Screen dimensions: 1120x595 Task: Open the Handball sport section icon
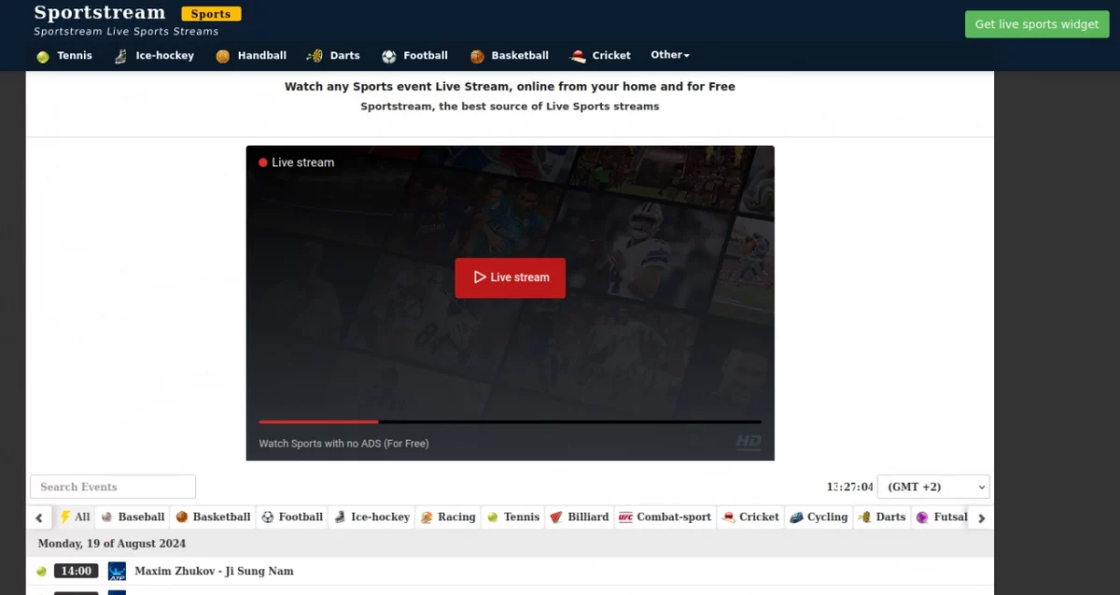pos(222,55)
